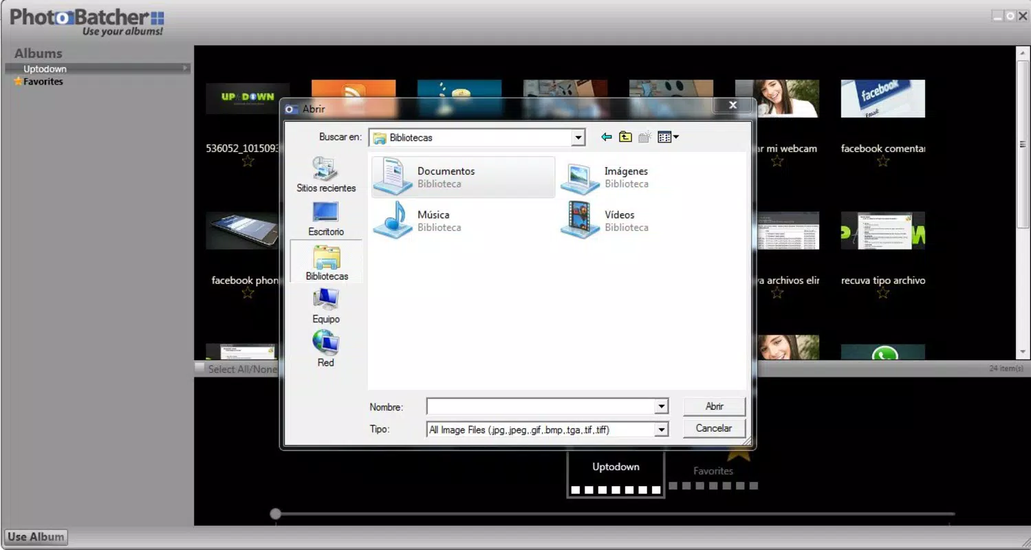Click the thumbnail size slider handle
The width and height of the screenshot is (1031, 550).
(275, 514)
